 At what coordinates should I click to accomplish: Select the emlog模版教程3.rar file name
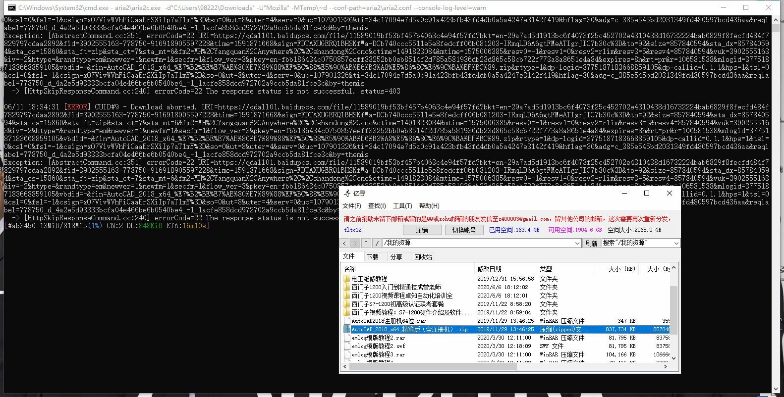click(x=379, y=354)
